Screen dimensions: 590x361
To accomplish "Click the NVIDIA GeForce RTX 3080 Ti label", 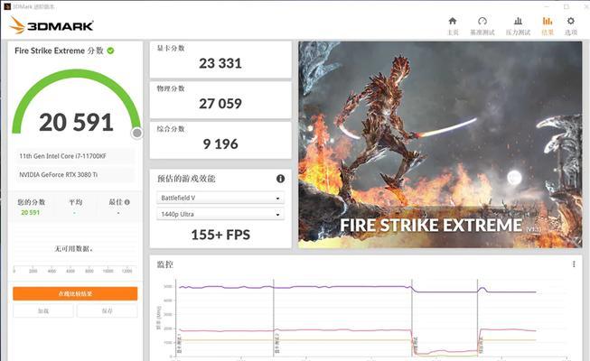I will pos(59,174).
